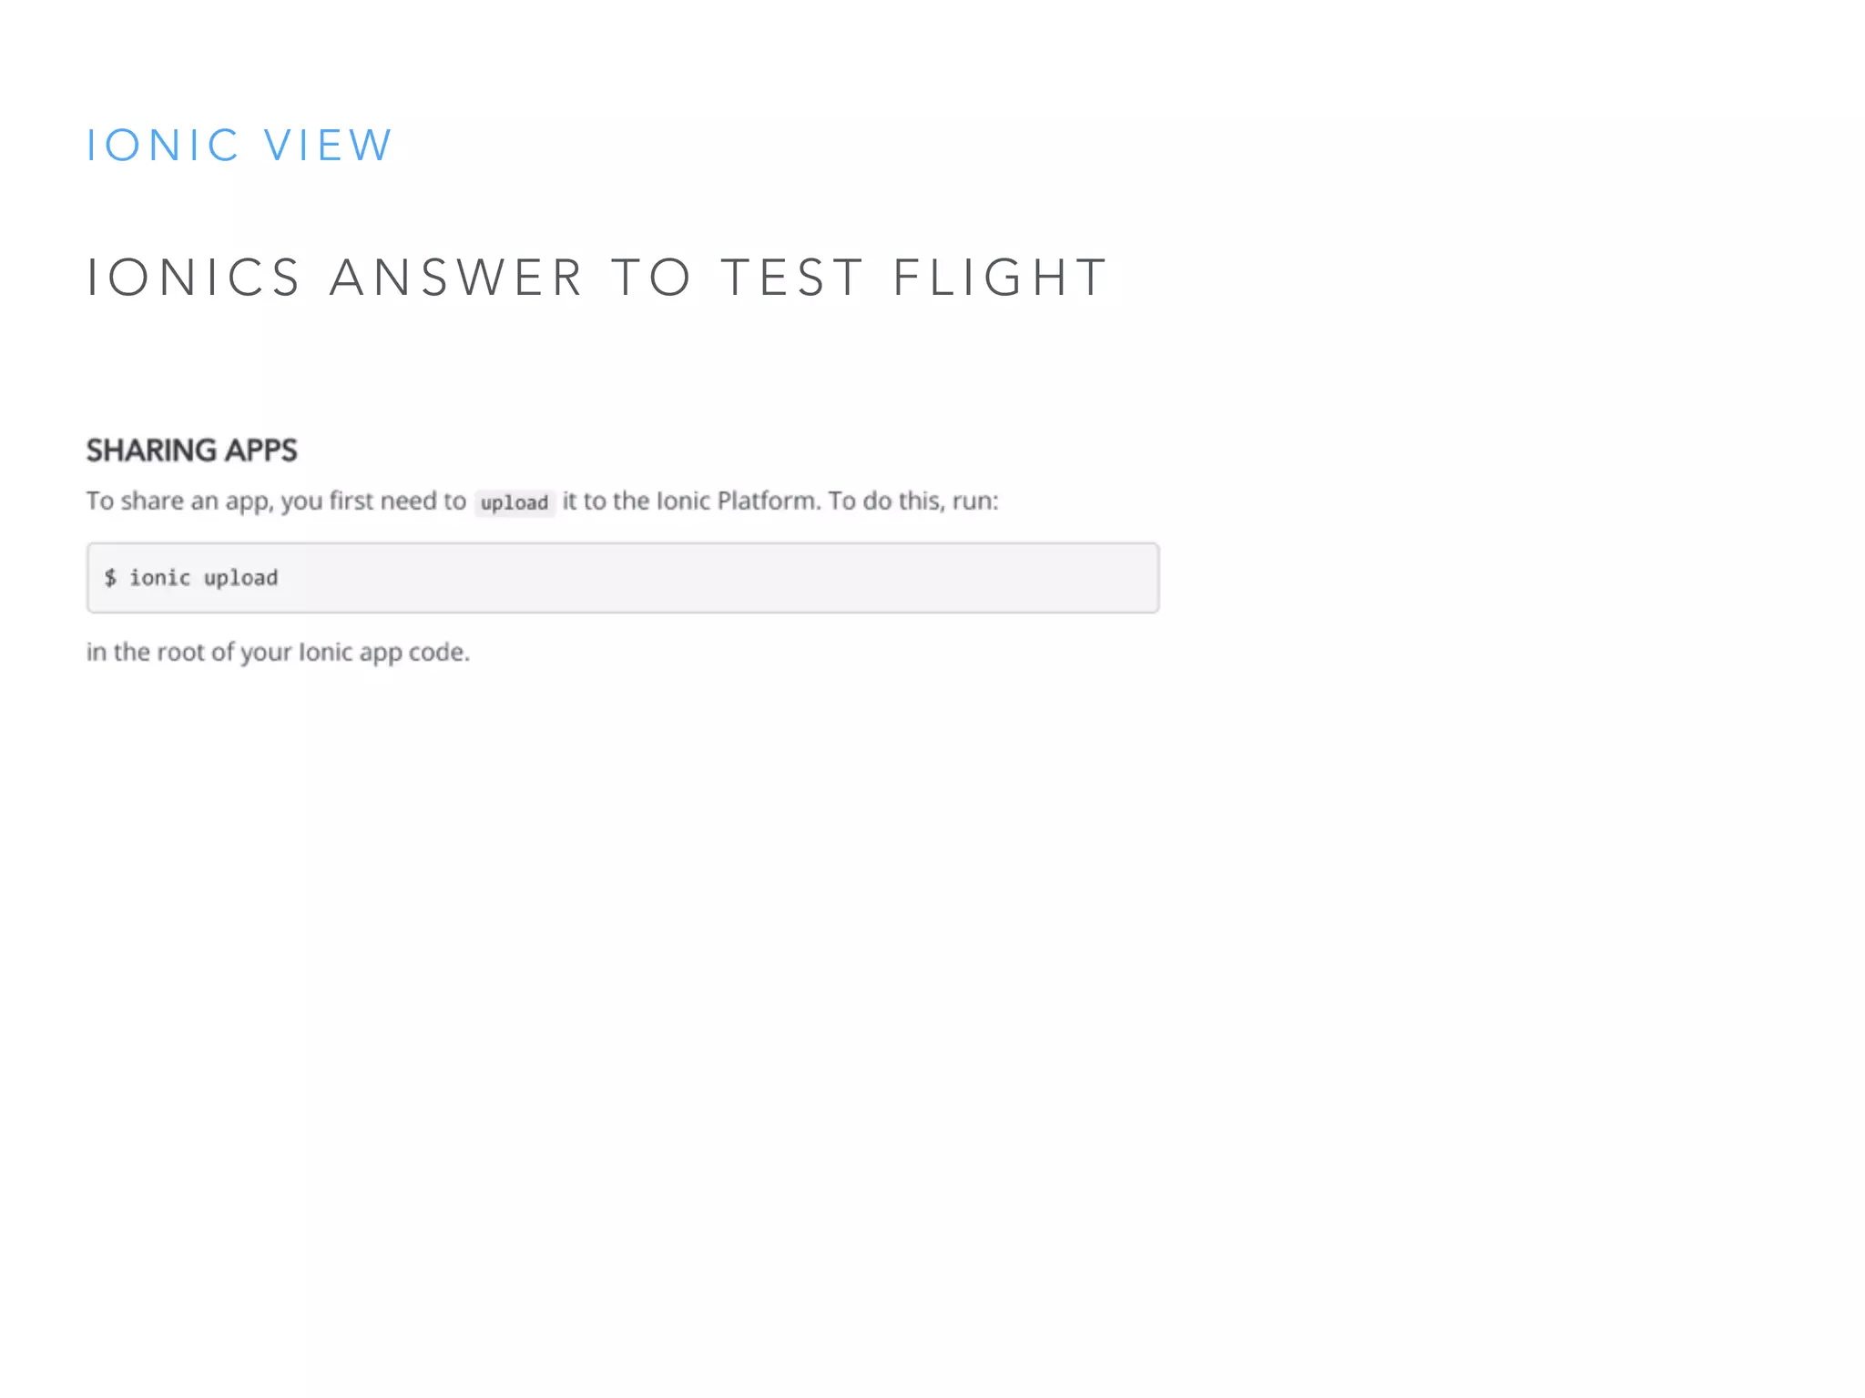Click "Ionic app code." in the last sentence
The width and height of the screenshot is (1865, 1398).
coord(383,653)
